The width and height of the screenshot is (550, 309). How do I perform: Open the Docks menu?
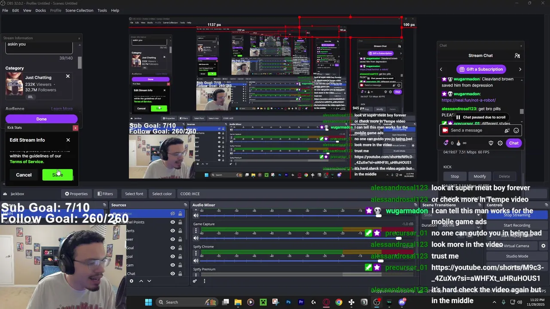pos(40,10)
